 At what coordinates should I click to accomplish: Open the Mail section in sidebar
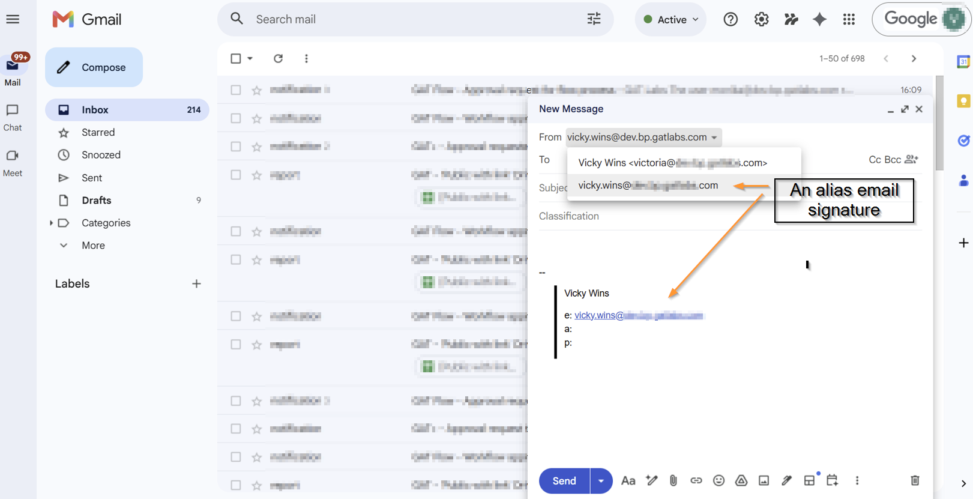click(13, 70)
